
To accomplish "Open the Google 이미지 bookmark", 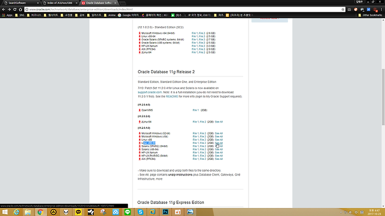I will [128, 15].
